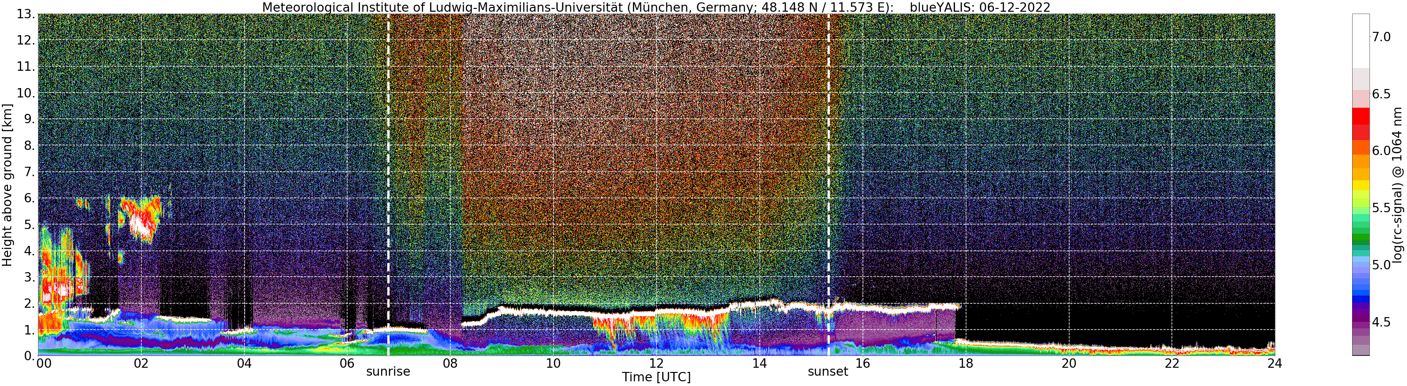Click the y-axis tick label '1.'
Viewport: 1407px width, 386px height.
click(x=30, y=329)
